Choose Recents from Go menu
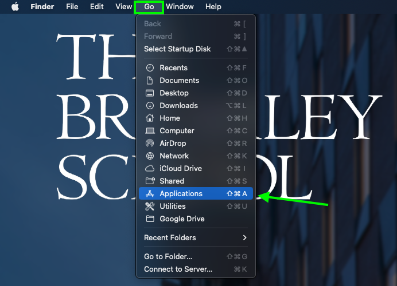Viewport: 397px width, 286px height. 196,67
